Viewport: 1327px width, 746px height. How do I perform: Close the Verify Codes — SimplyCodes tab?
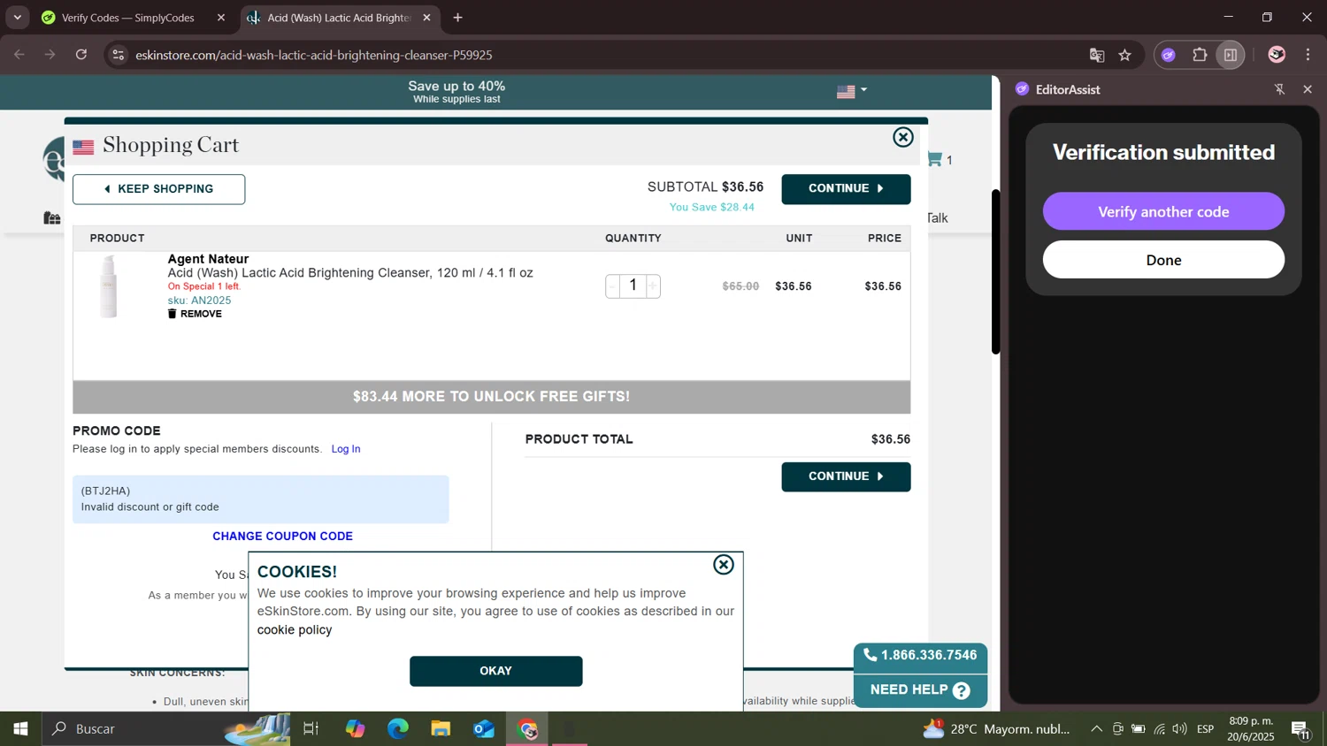click(221, 18)
